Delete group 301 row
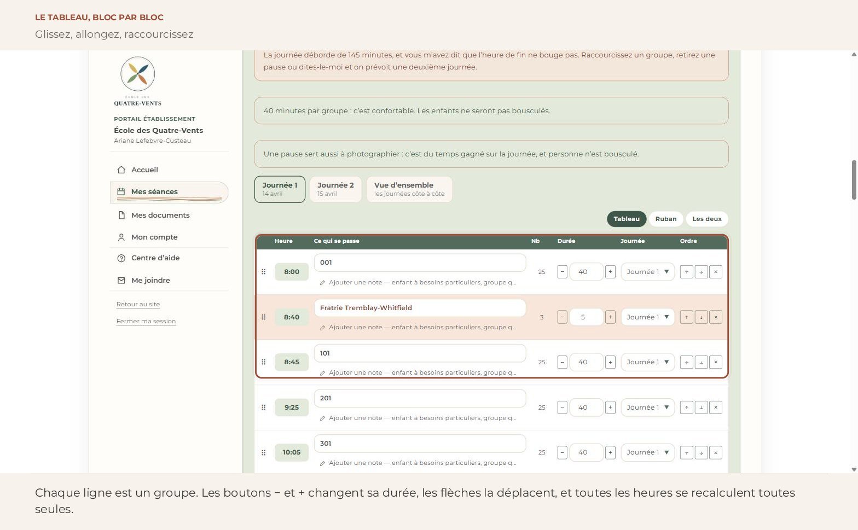The height and width of the screenshot is (530, 858). coord(716,453)
